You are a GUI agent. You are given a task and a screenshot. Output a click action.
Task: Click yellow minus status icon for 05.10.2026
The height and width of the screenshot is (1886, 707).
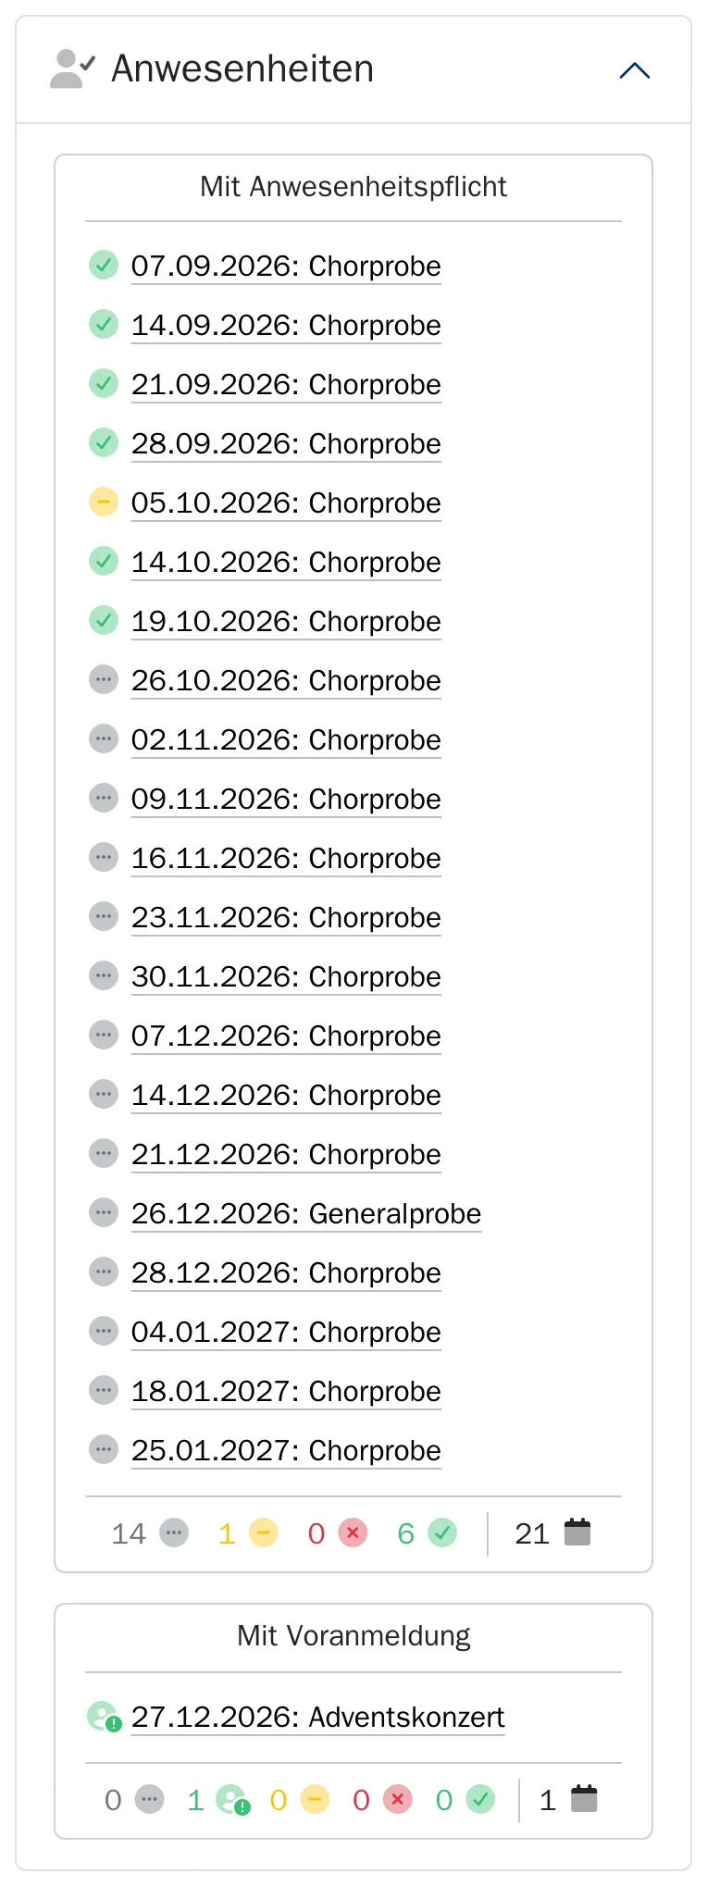(x=104, y=502)
